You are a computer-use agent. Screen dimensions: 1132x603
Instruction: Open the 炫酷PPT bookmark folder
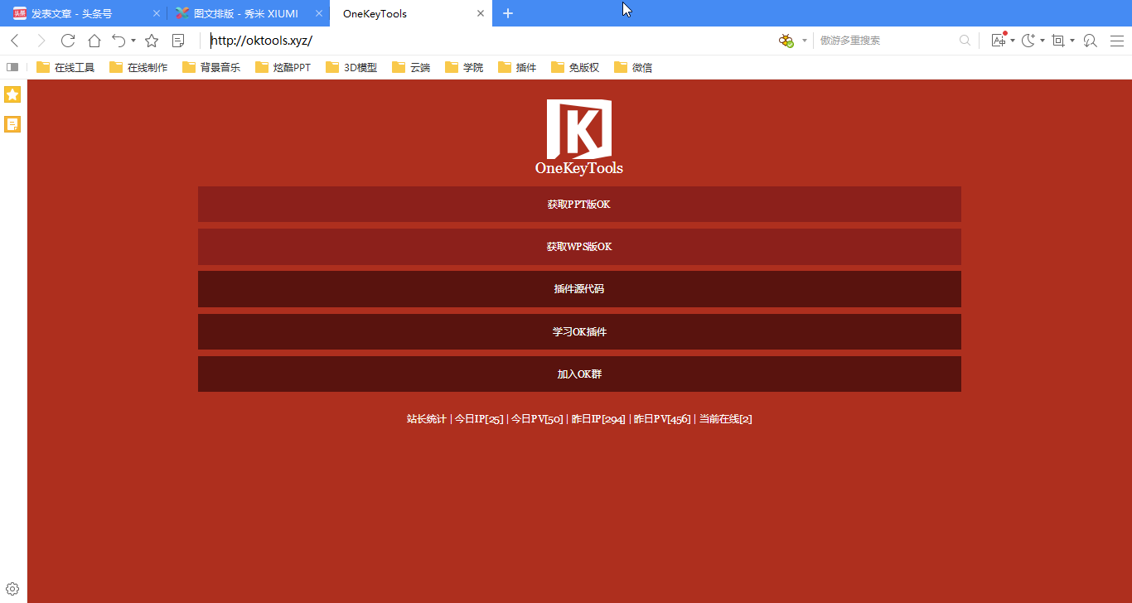(283, 67)
